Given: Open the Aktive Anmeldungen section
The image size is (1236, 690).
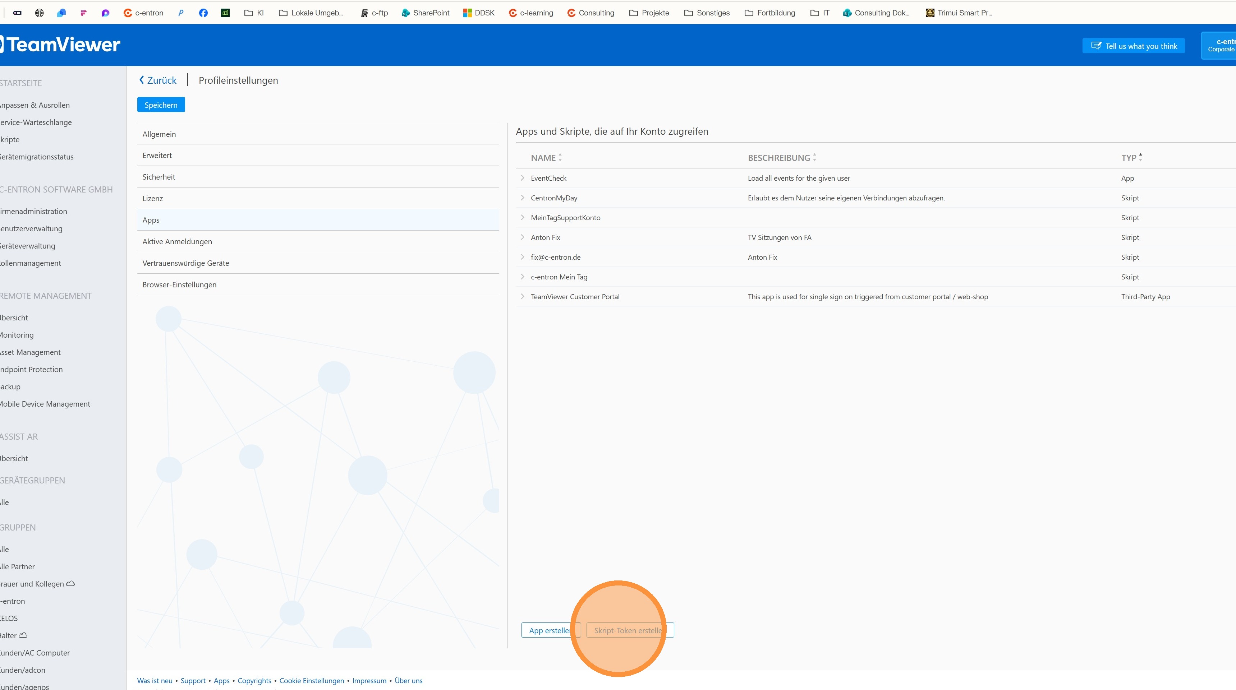Looking at the screenshot, I should point(177,242).
